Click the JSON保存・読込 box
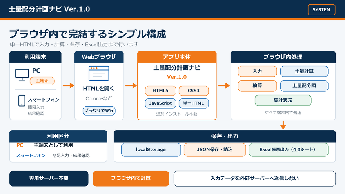Image resolution: width=345 pixels, height=194 pixels. pyautogui.click(x=215, y=150)
